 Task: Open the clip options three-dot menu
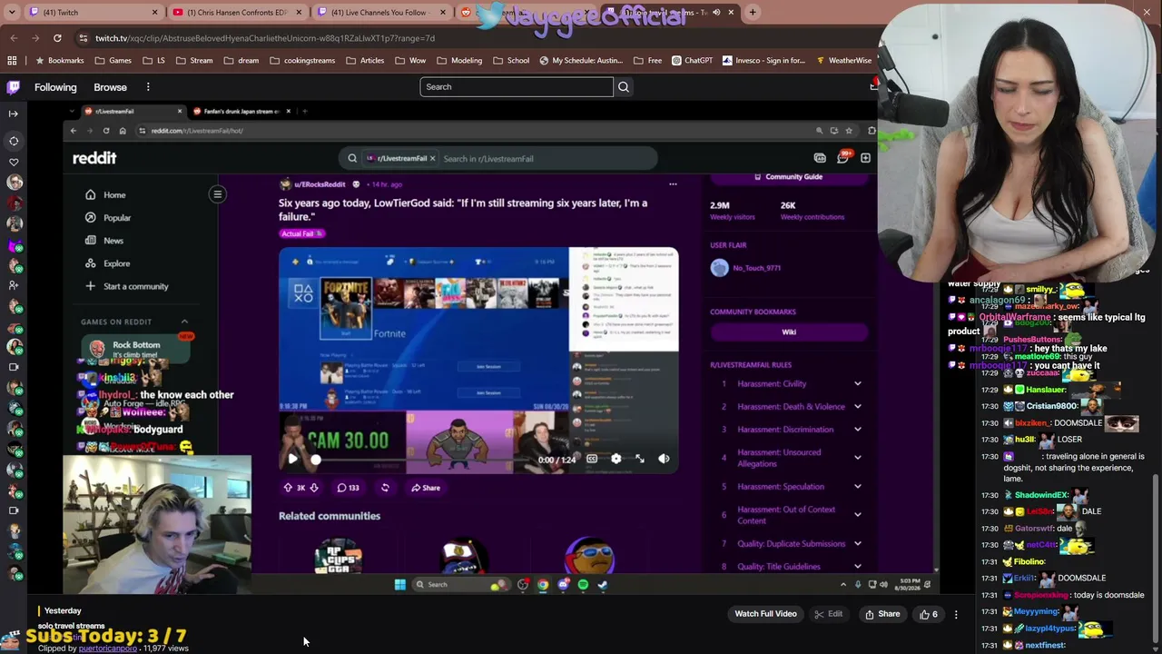[x=956, y=615]
